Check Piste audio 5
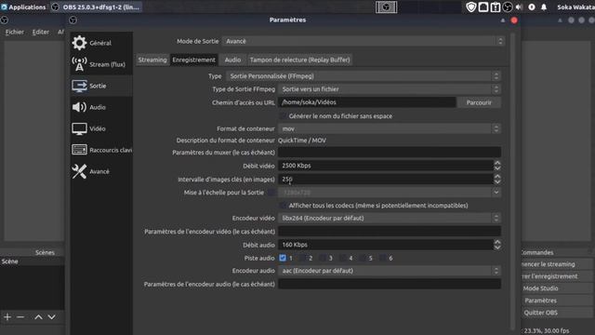595x335 pixels. (363, 258)
